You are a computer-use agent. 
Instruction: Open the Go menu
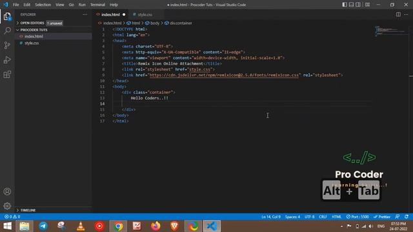pyautogui.click(x=72, y=5)
